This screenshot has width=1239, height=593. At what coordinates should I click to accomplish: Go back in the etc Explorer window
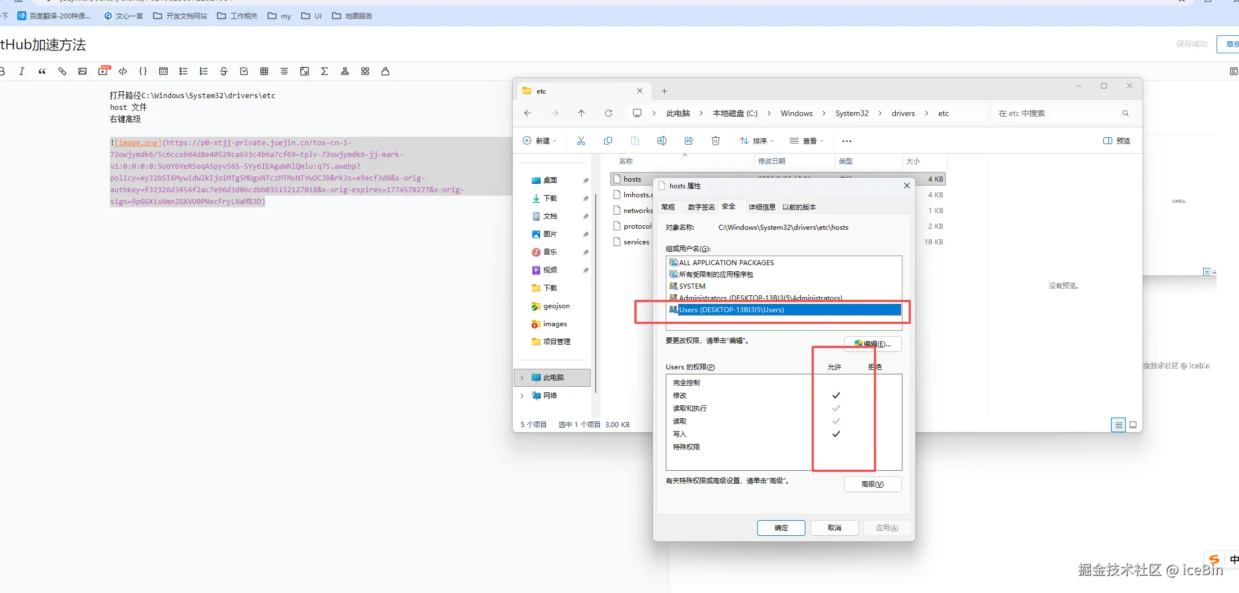[528, 113]
